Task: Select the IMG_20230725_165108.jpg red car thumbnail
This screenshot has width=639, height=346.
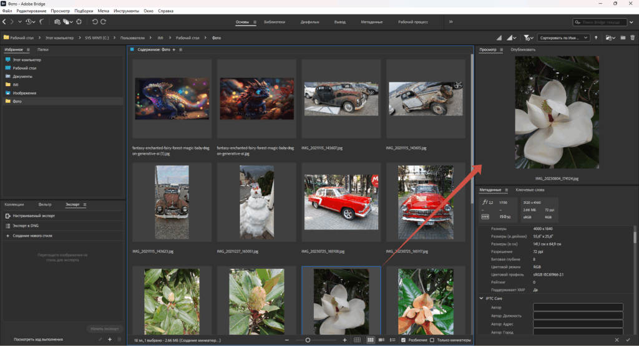Action: [x=341, y=203]
